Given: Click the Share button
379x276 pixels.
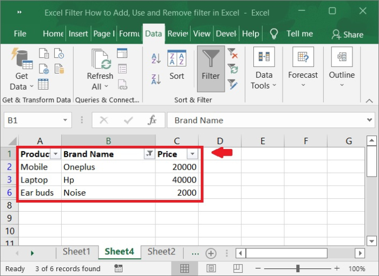Looking at the screenshot, I should click(x=348, y=35).
